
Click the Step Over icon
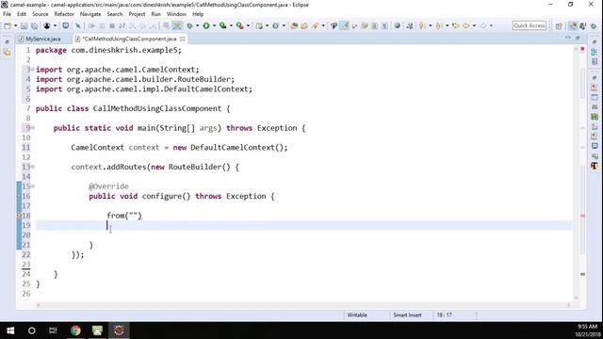click(x=142, y=25)
